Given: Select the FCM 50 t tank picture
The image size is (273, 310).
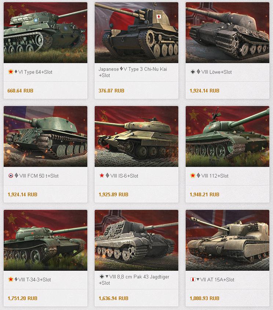Looking at the screenshot, I should (45, 136).
